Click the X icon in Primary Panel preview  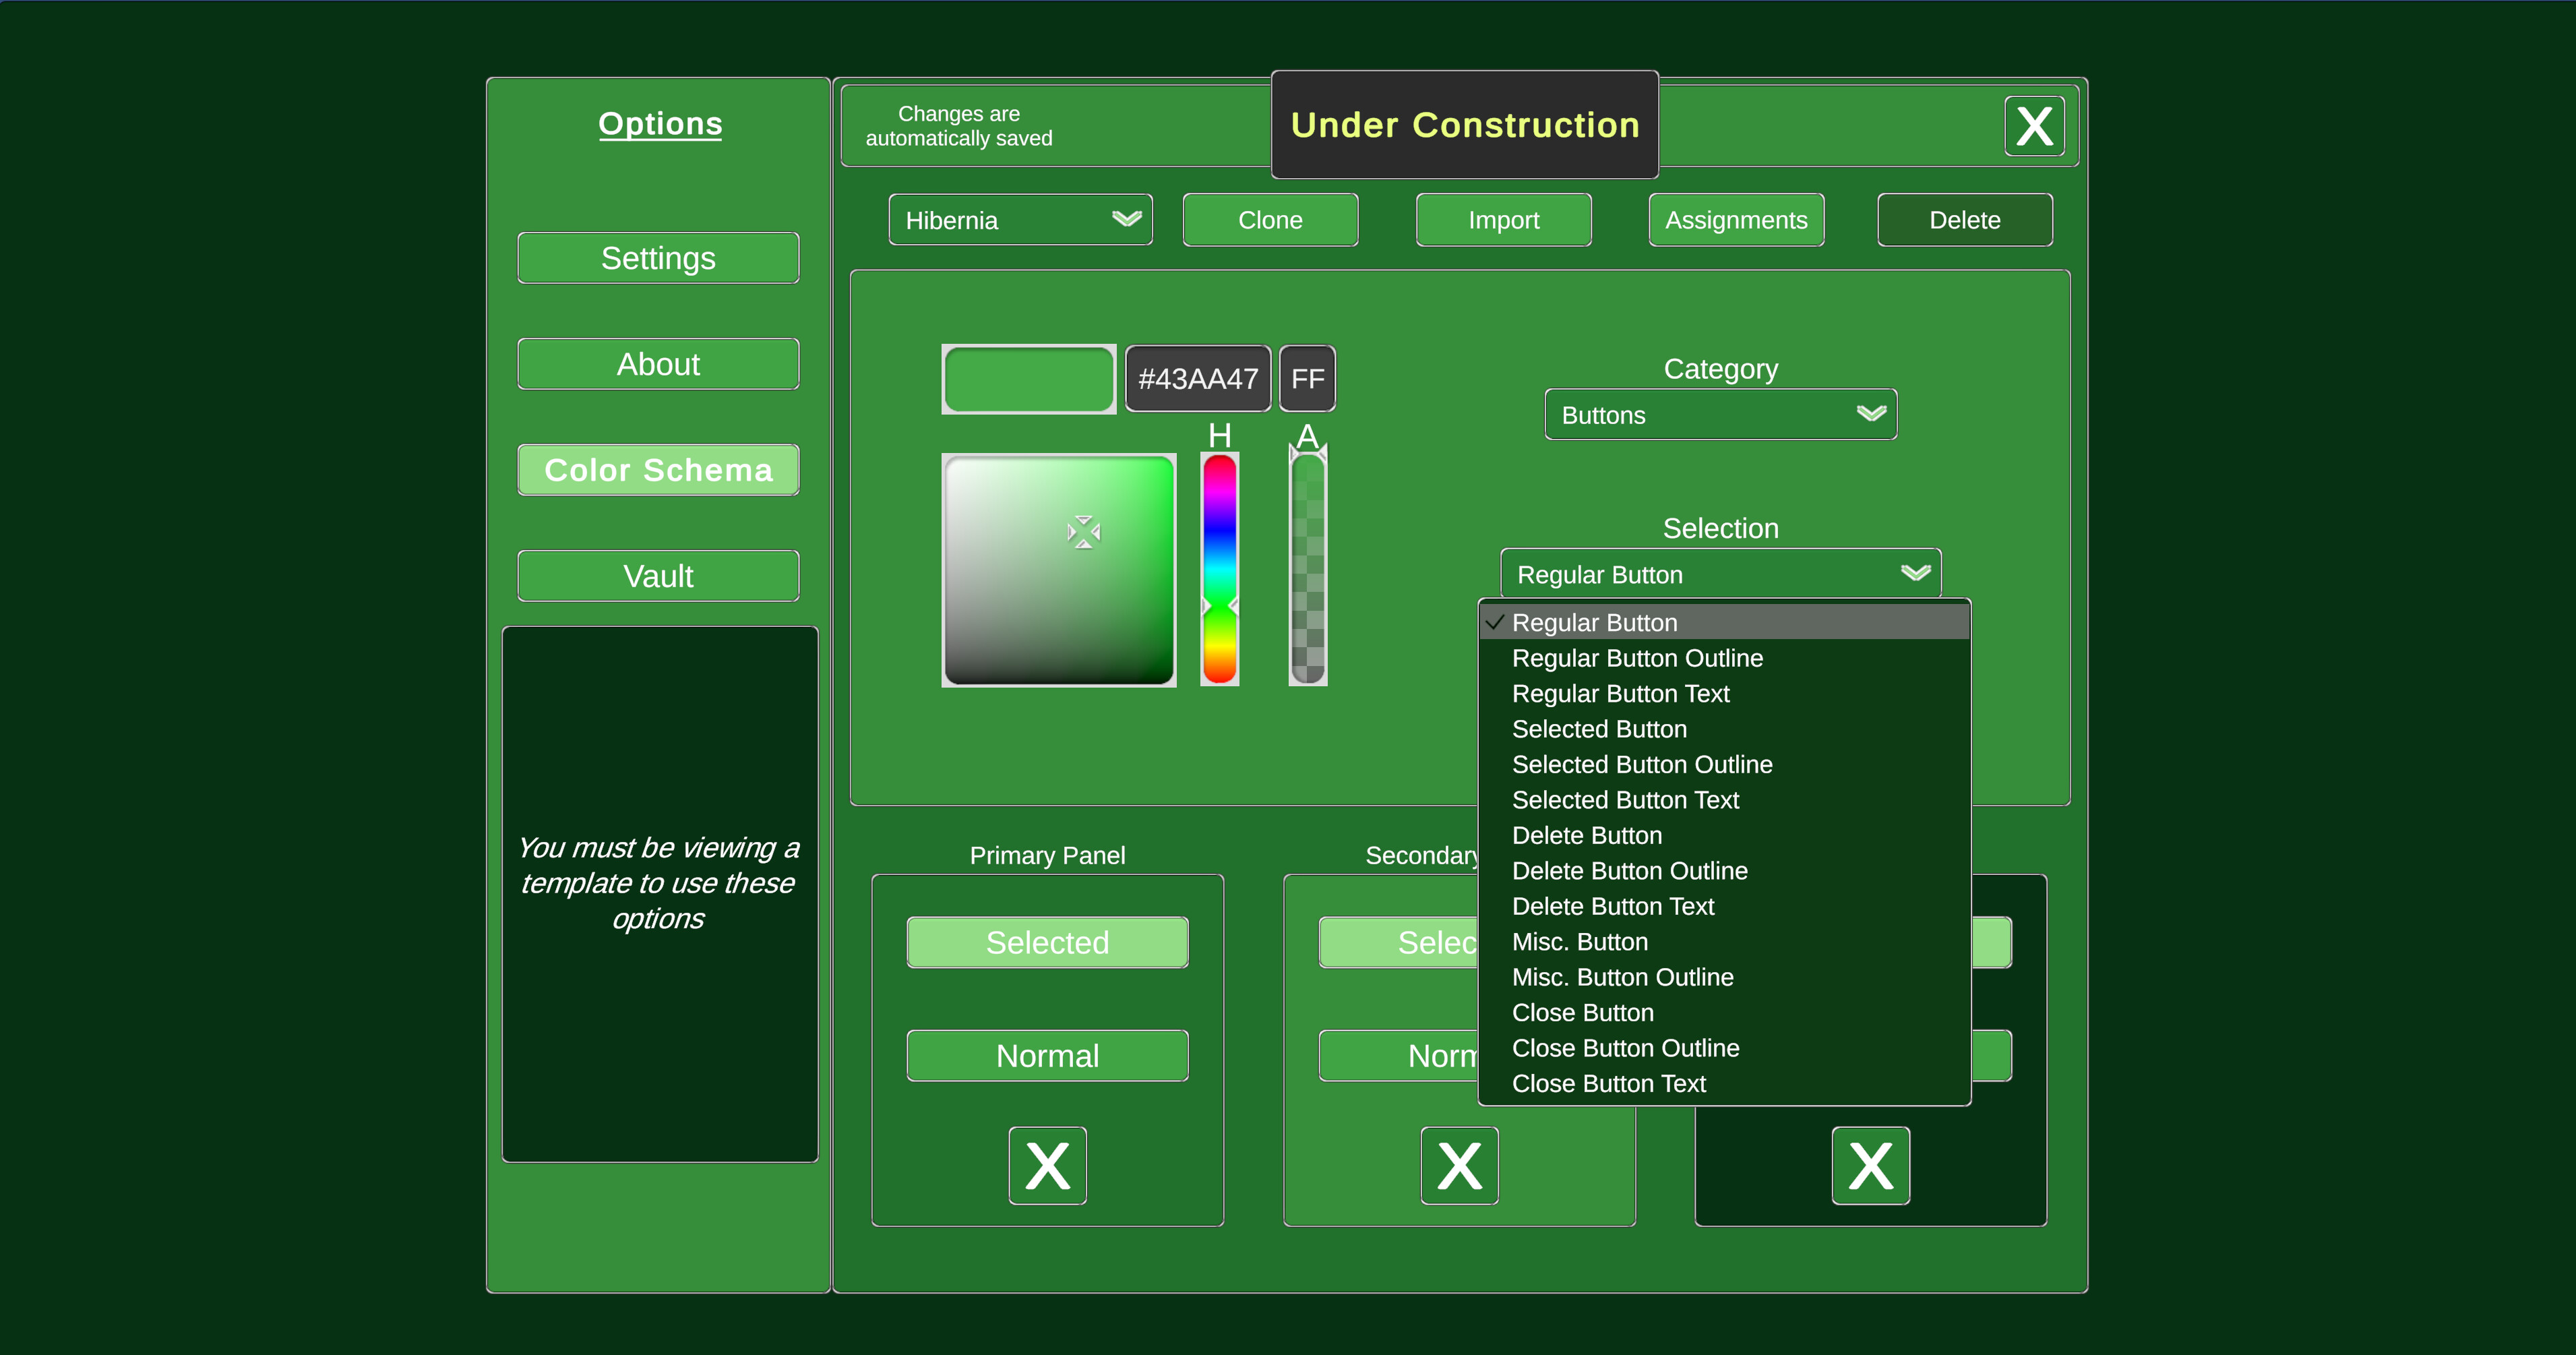(1046, 1165)
